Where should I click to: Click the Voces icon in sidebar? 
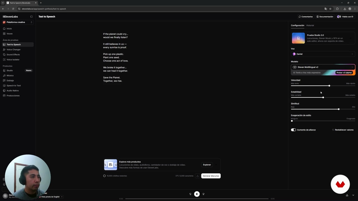(4, 33)
